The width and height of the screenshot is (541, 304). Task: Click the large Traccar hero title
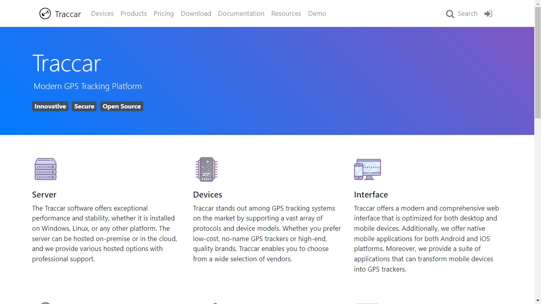[67, 63]
